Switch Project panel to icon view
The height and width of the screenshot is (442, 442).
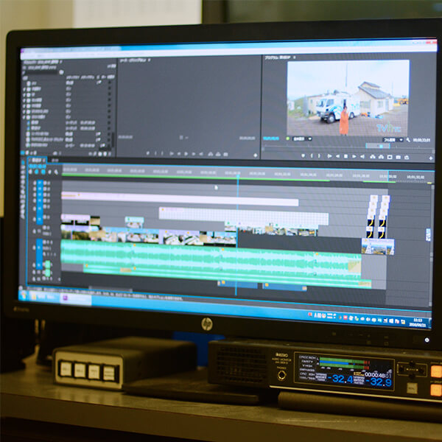coord(29,152)
